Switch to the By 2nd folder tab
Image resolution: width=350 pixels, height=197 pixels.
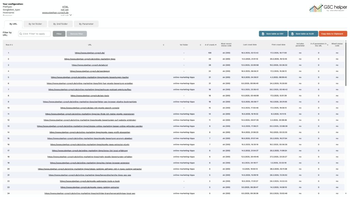pos(60,24)
